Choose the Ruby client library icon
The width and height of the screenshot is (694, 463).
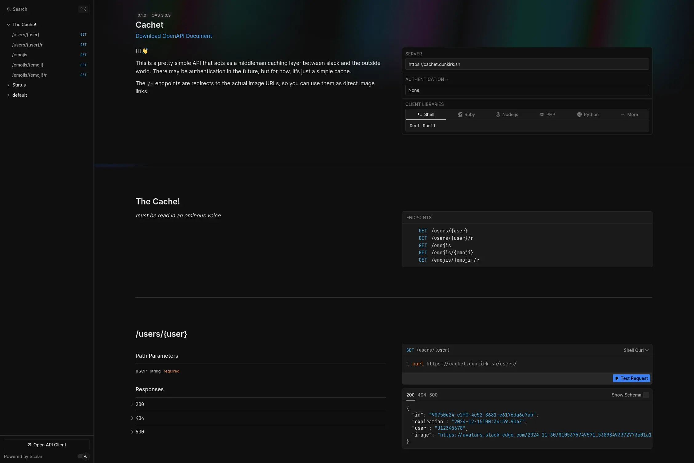pos(460,115)
